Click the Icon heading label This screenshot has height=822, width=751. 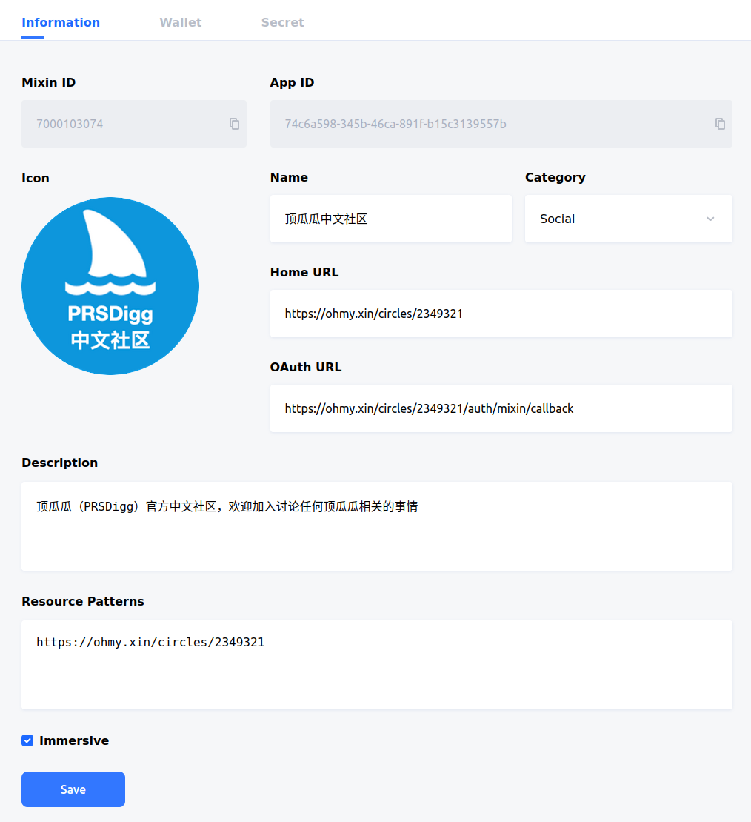(36, 178)
